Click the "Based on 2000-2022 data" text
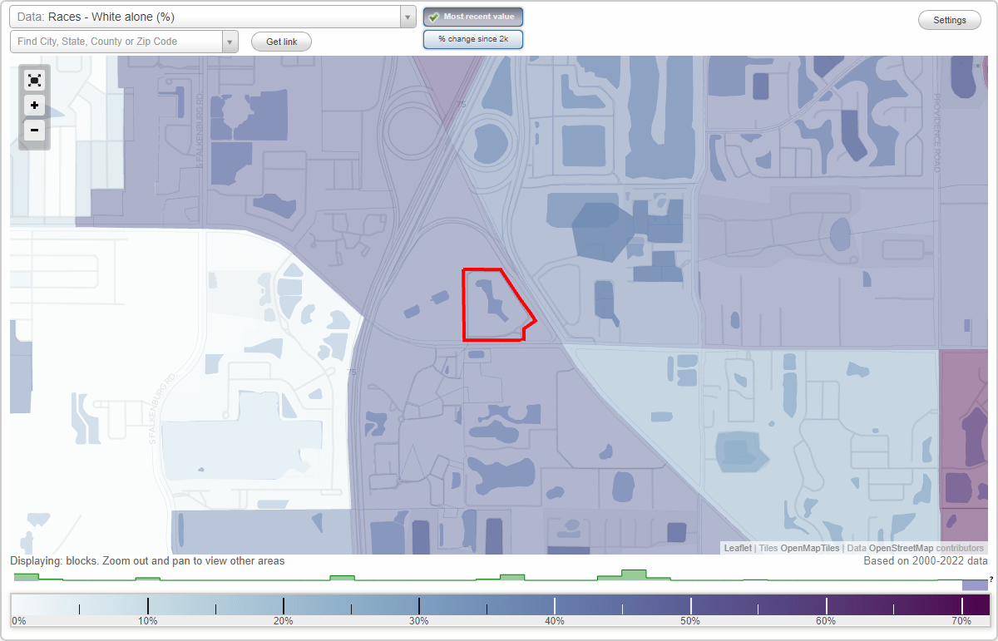This screenshot has height=641, width=998. pos(926,561)
